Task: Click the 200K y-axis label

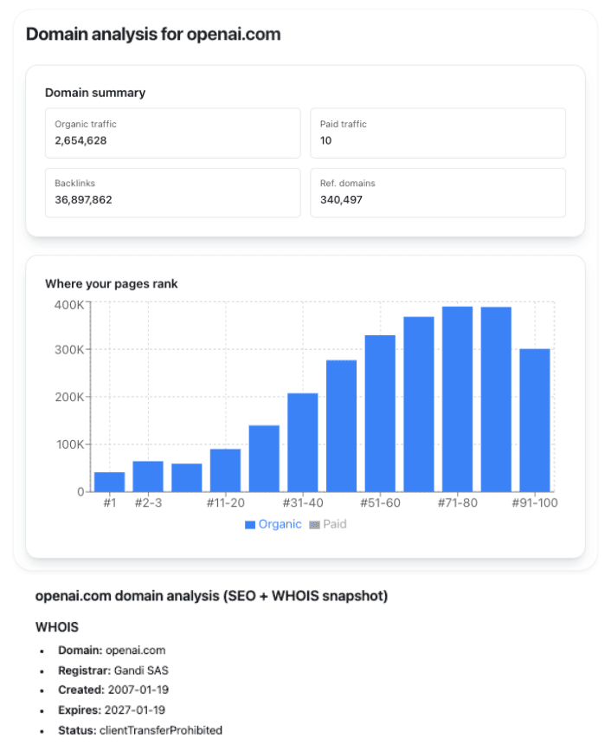Action: 69,397
